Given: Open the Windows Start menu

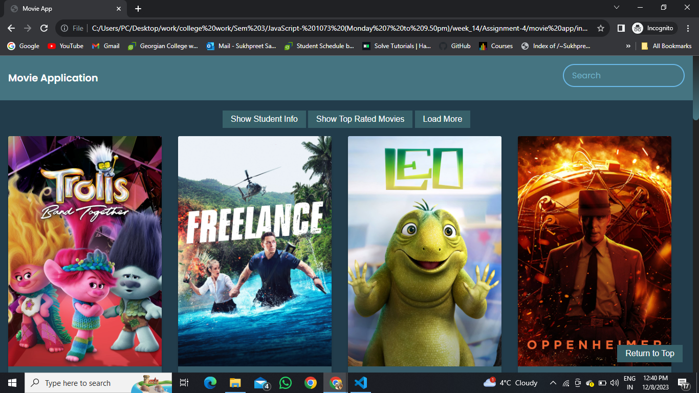Looking at the screenshot, I should (x=12, y=383).
